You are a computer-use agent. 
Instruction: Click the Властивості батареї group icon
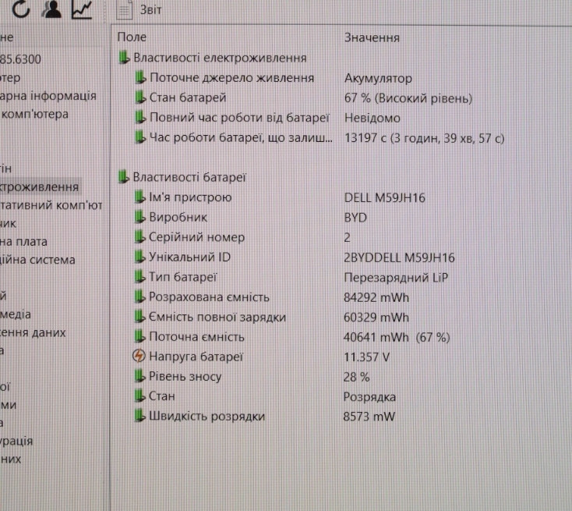click(124, 177)
